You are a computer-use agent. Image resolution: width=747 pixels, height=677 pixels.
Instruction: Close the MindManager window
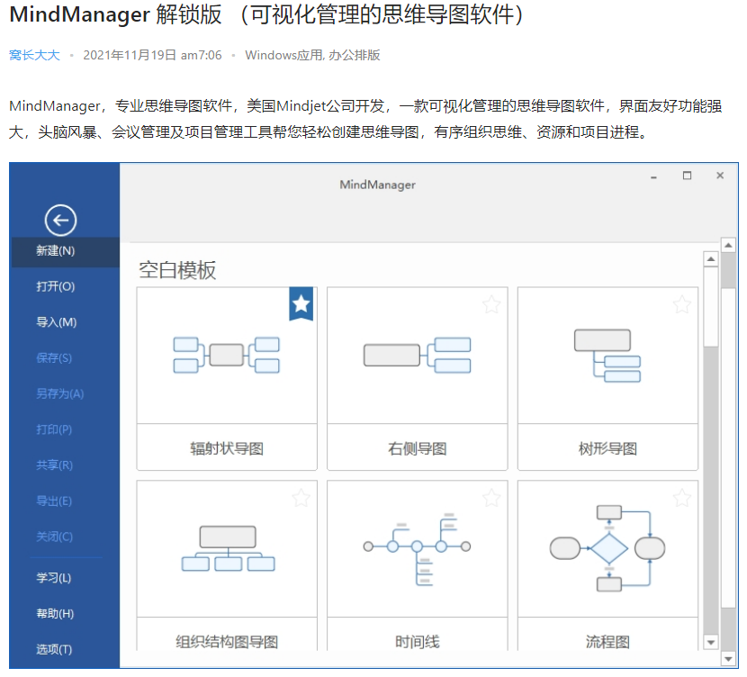tap(720, 176)
